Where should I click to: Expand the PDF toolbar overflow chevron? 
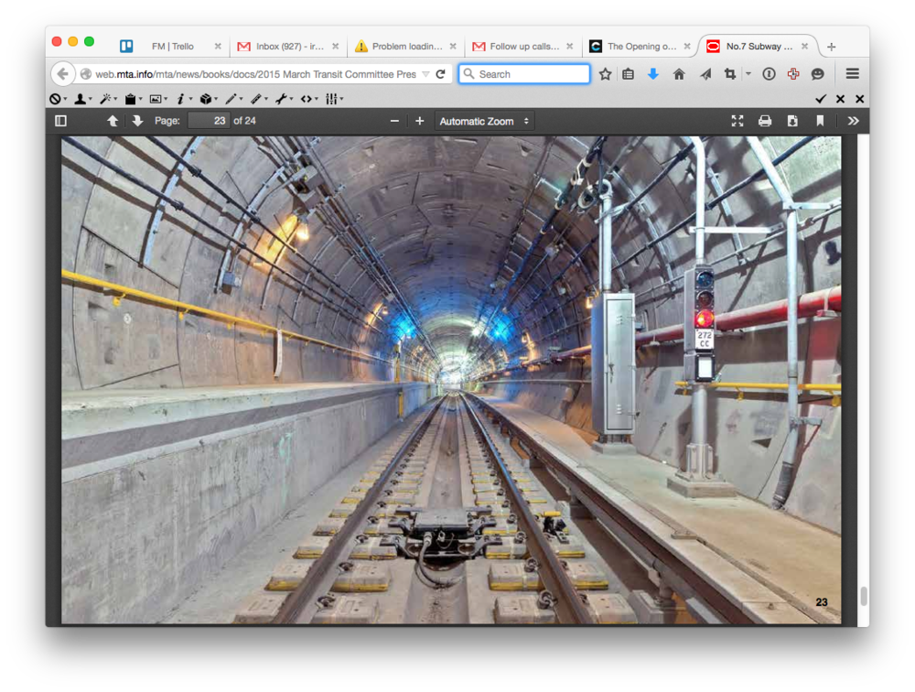pos(853,120)
